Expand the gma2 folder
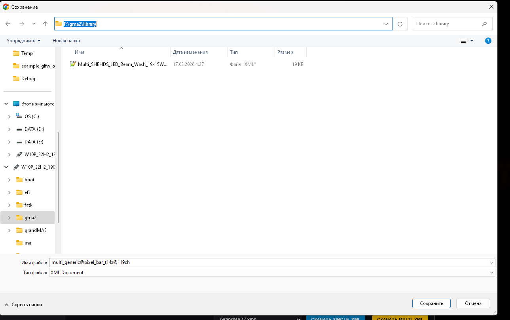The image size is (510, 320). click(x=9, y=218)
